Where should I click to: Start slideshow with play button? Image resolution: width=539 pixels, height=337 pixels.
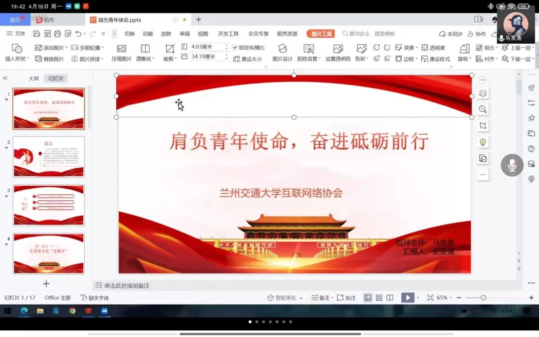coord(408,298)
